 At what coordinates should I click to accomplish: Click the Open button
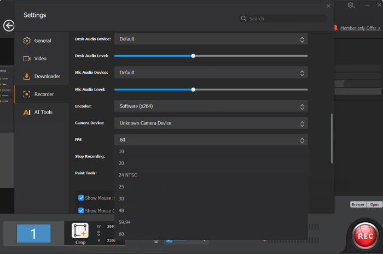click(x=374, y=204)
